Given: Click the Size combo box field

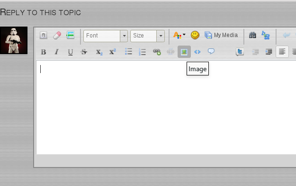Looking at the screenshot, I should (147, 36).
